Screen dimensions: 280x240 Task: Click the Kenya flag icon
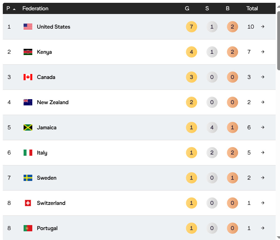coord(28,52)
